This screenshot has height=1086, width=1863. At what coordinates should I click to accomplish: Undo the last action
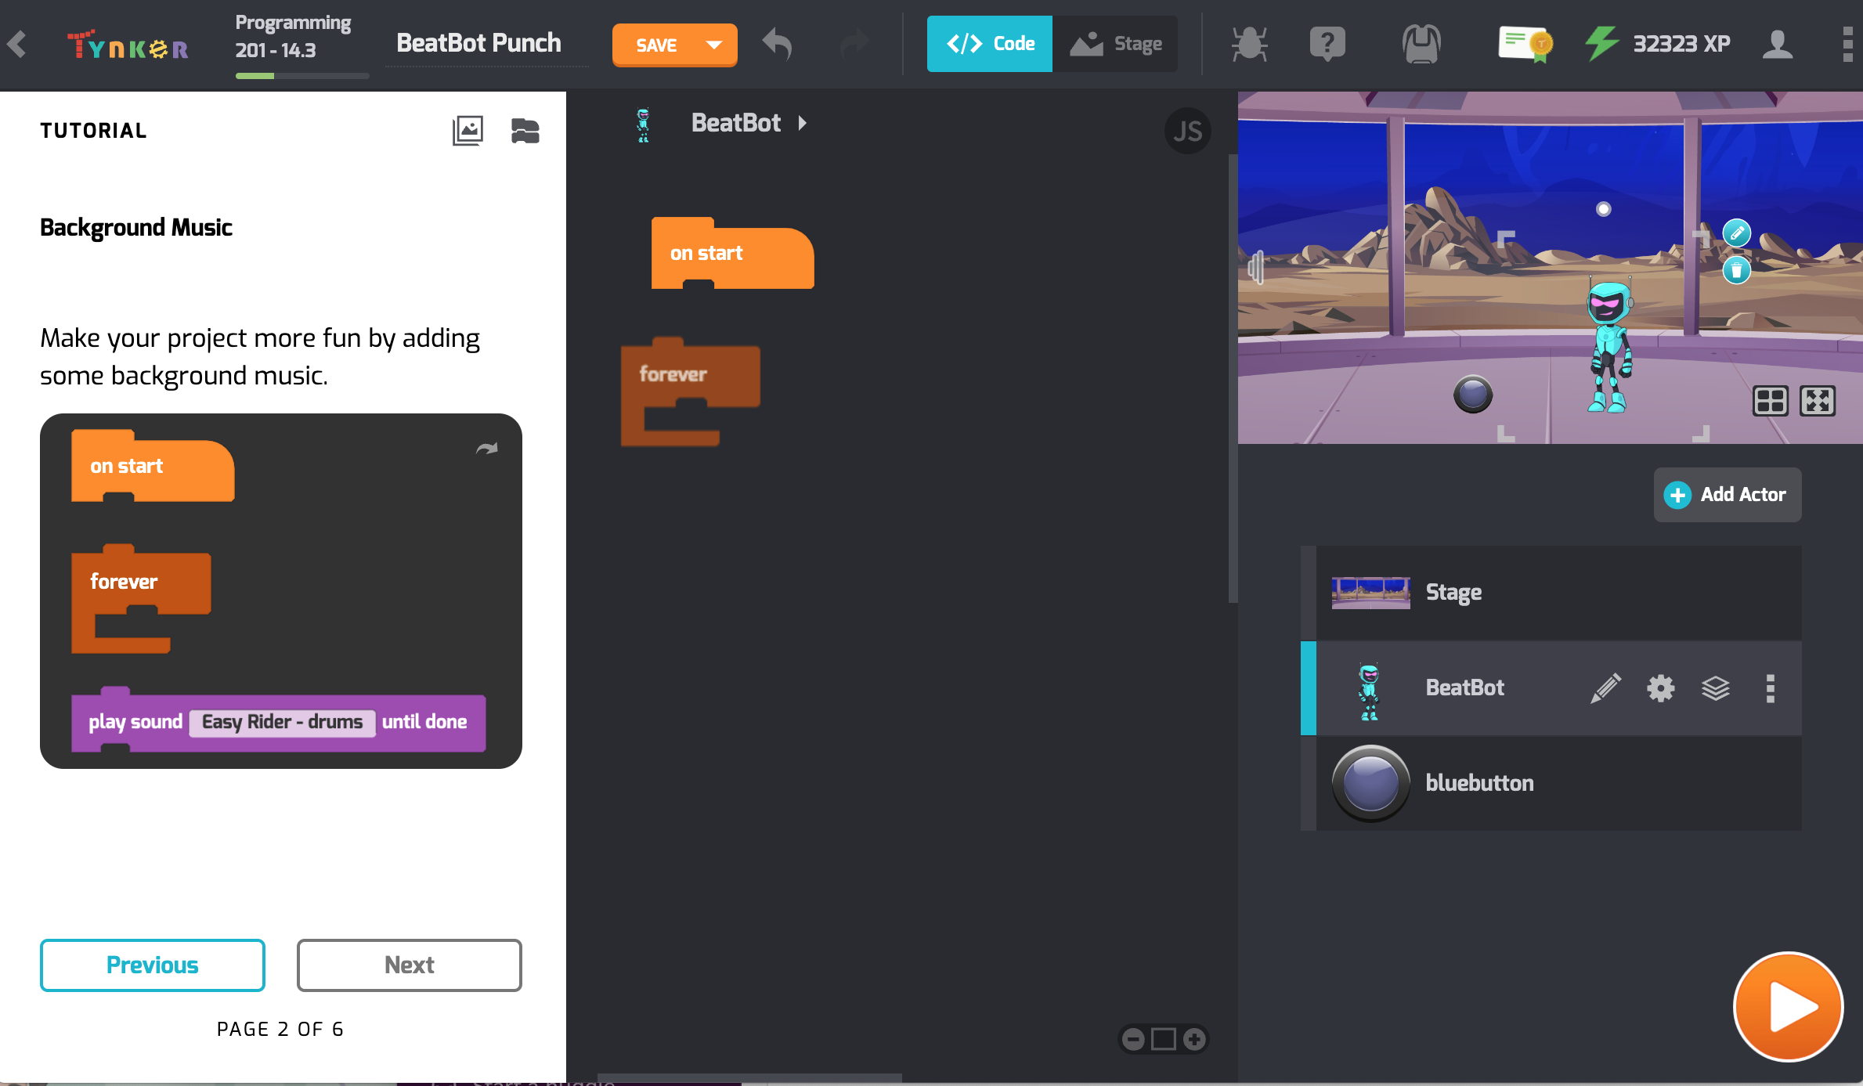pyautogui.click(x=778, y=44)
